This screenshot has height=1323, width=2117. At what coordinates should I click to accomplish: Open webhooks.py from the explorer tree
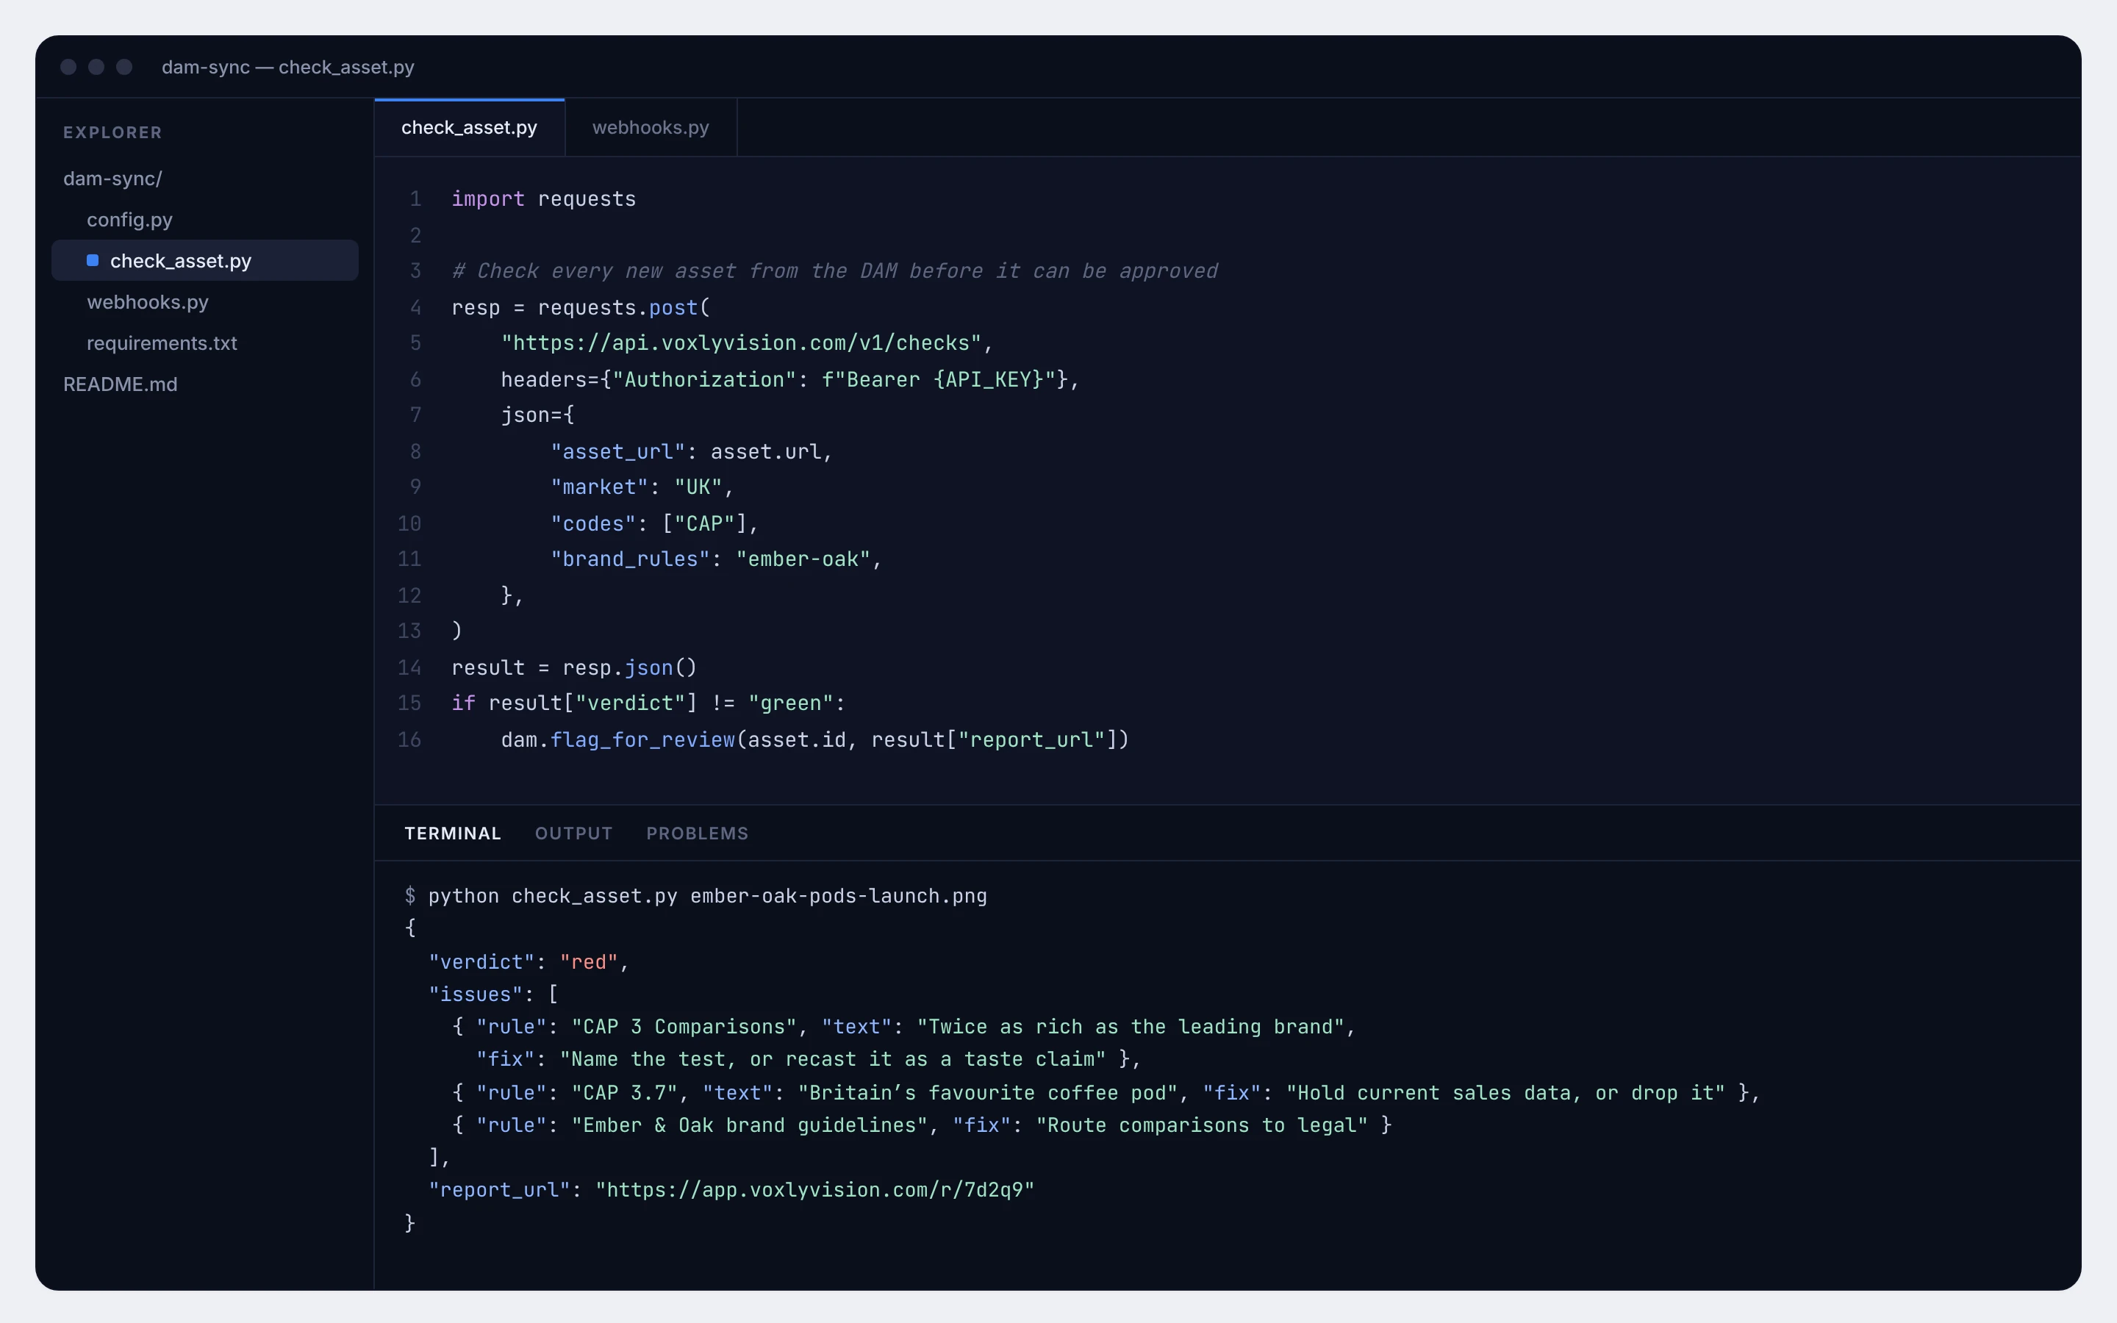pyautogui.click(x=147, y=302)
